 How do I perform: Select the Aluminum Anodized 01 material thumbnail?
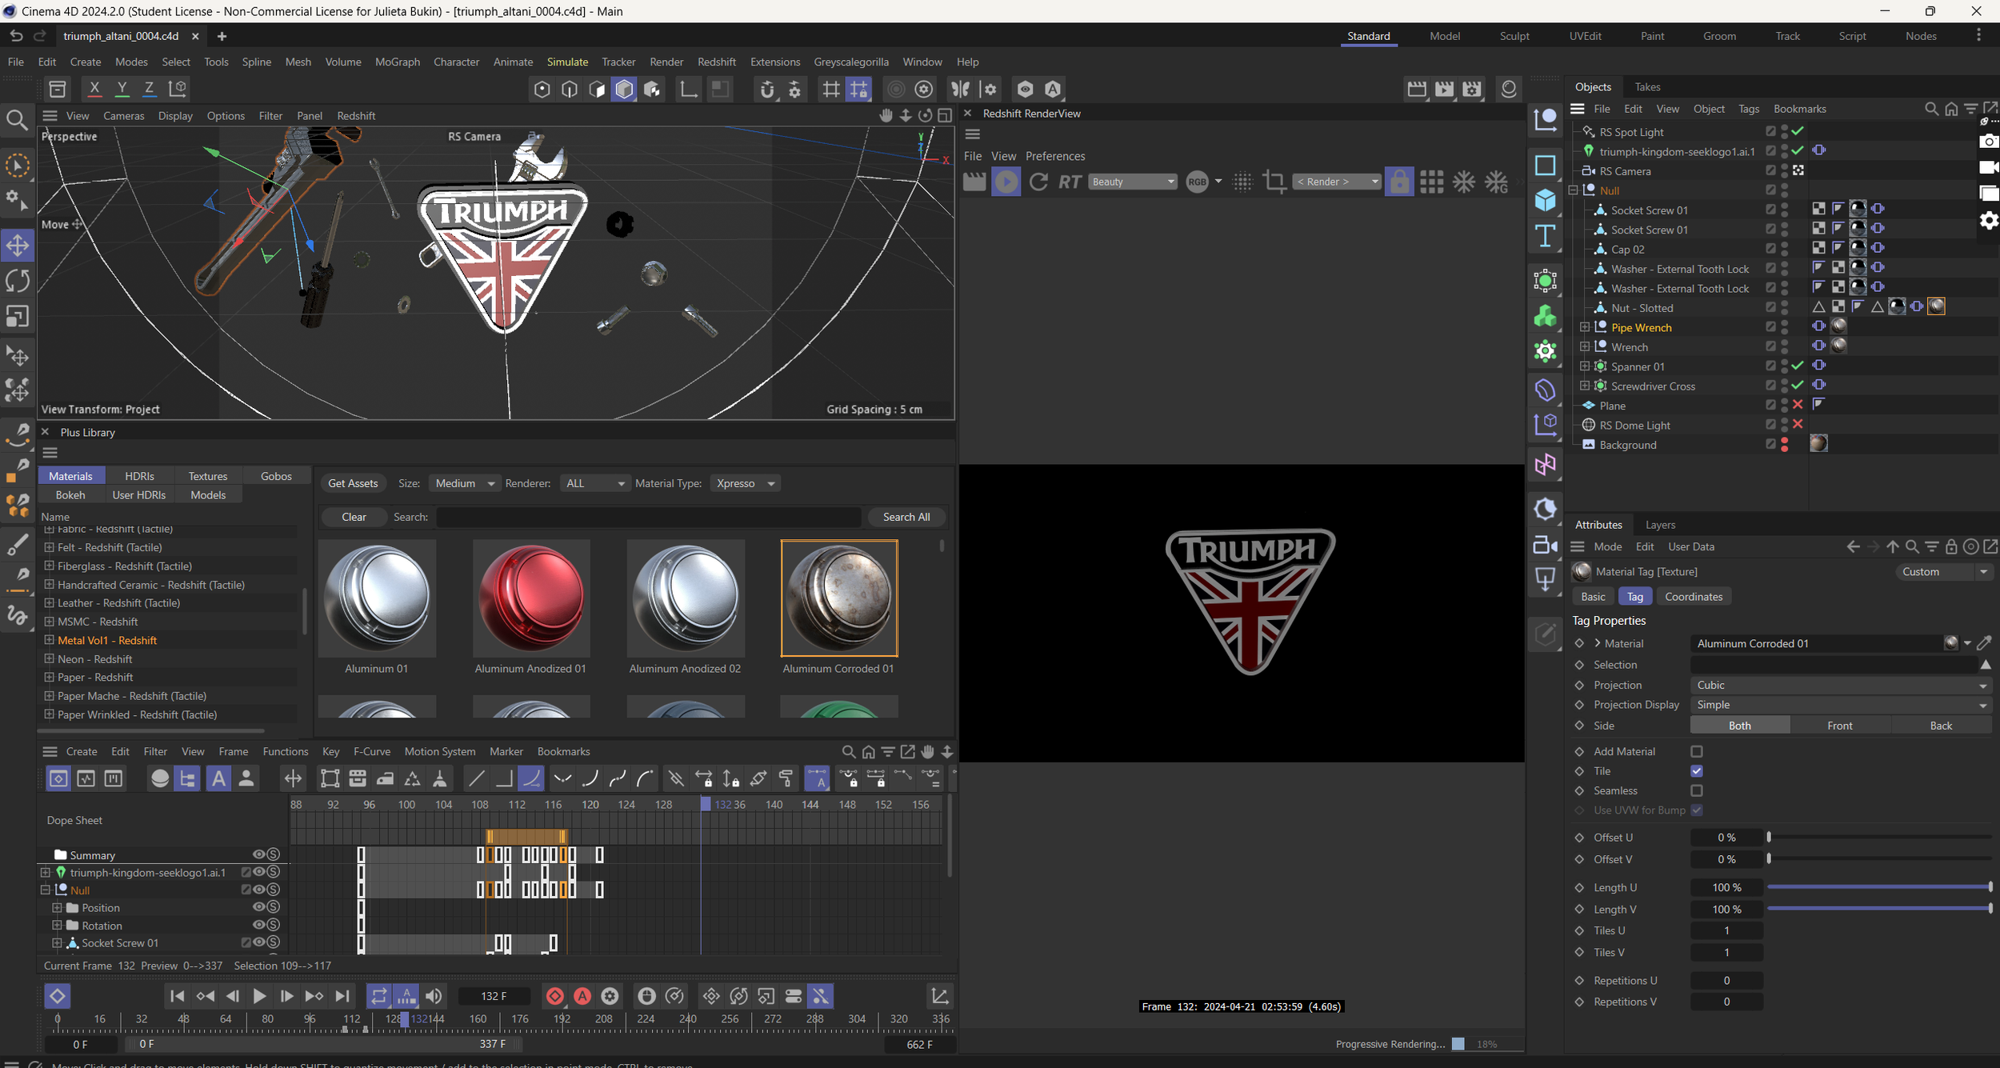[531, 598]
